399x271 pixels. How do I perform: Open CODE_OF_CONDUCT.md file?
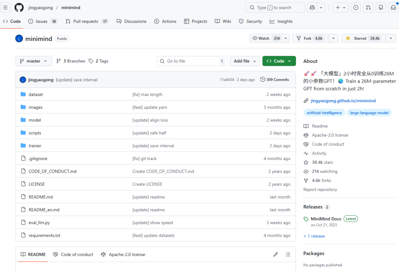(52, 171)
